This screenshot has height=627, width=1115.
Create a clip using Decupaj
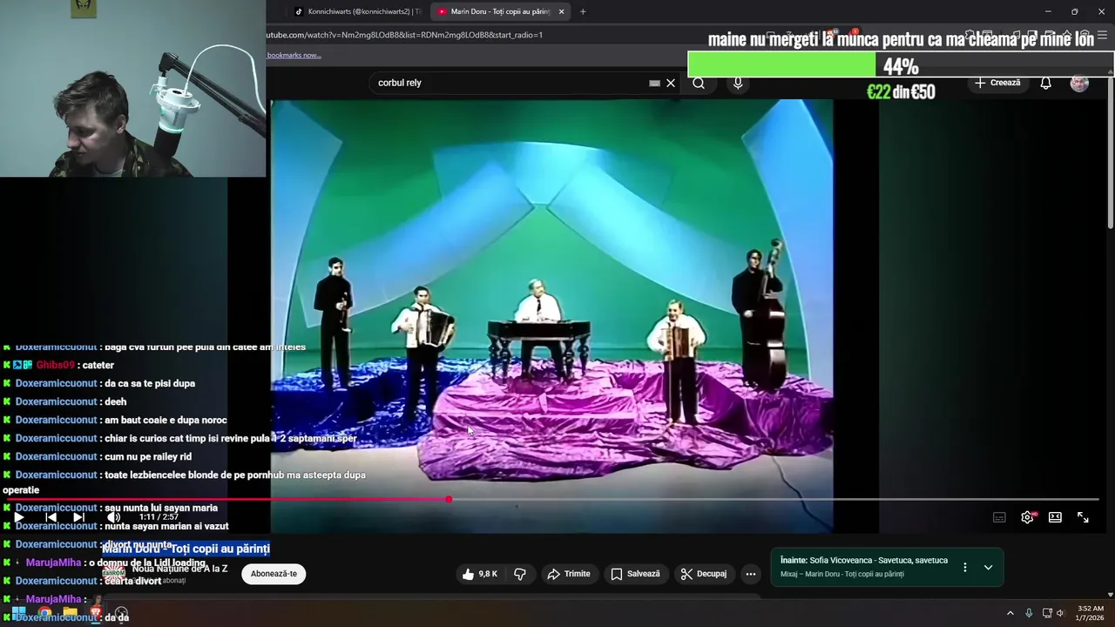click(x=704, y=574)
